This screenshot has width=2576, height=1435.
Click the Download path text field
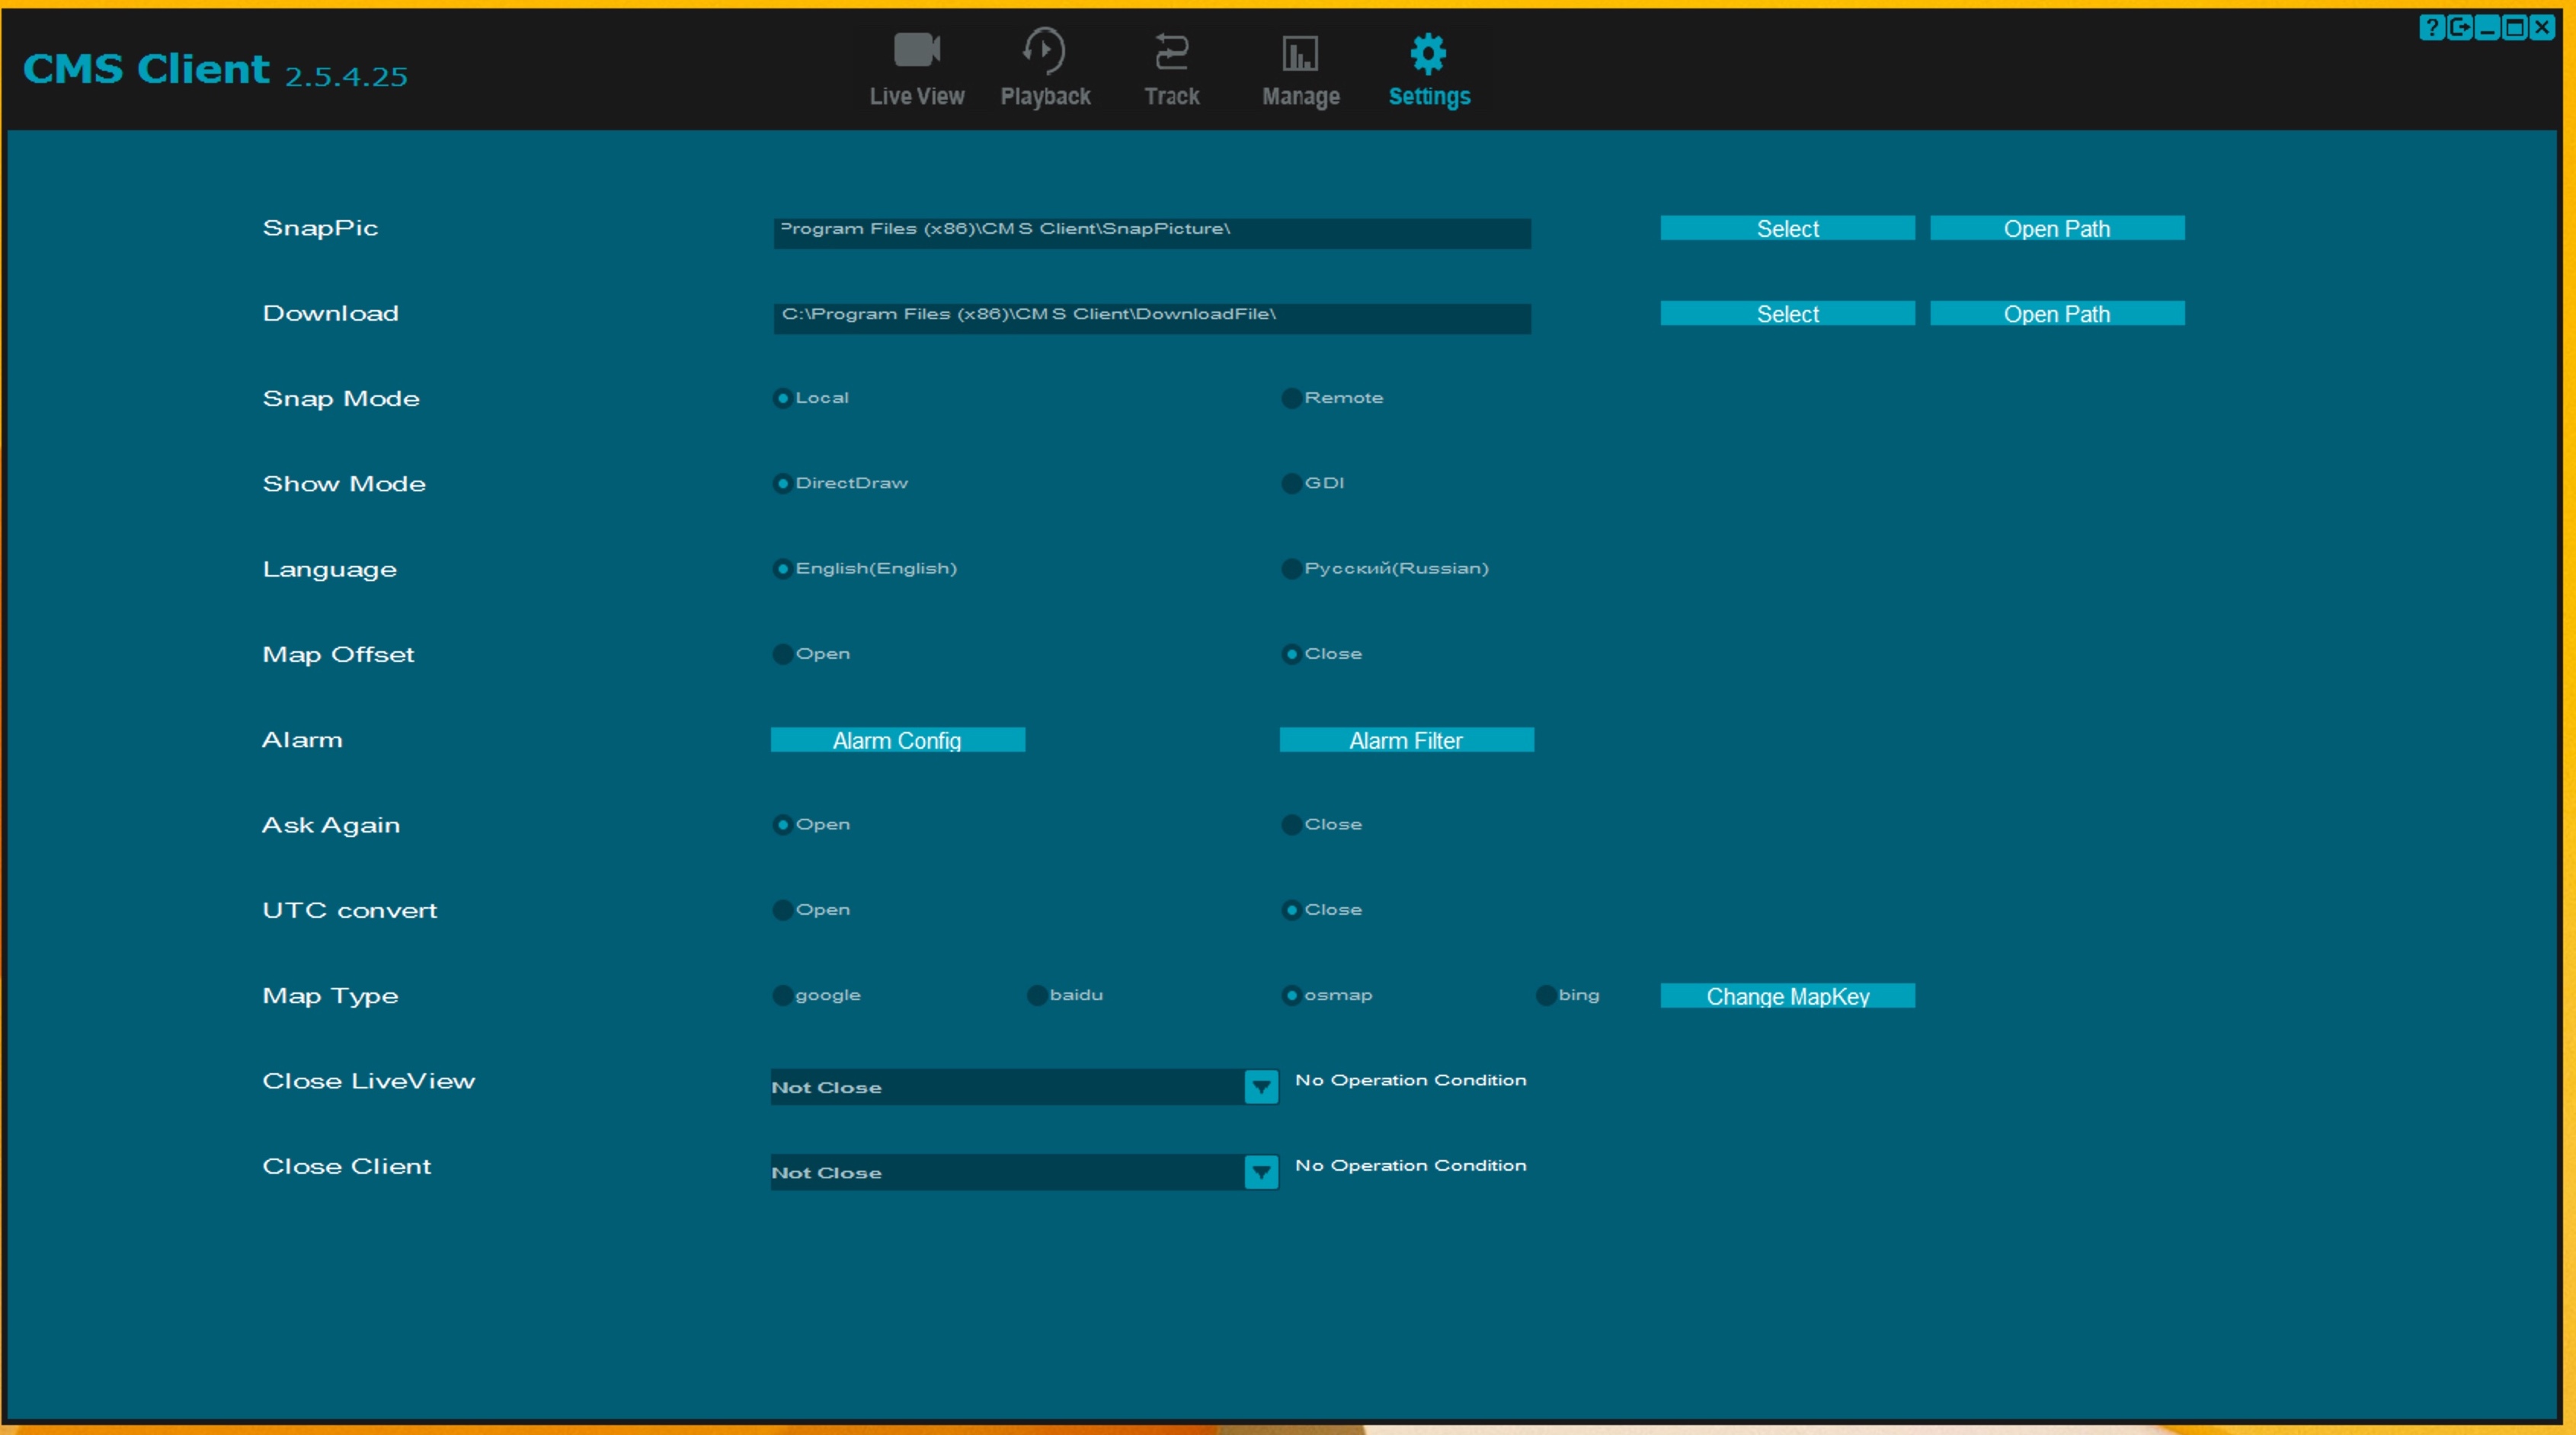(1150, 317)
